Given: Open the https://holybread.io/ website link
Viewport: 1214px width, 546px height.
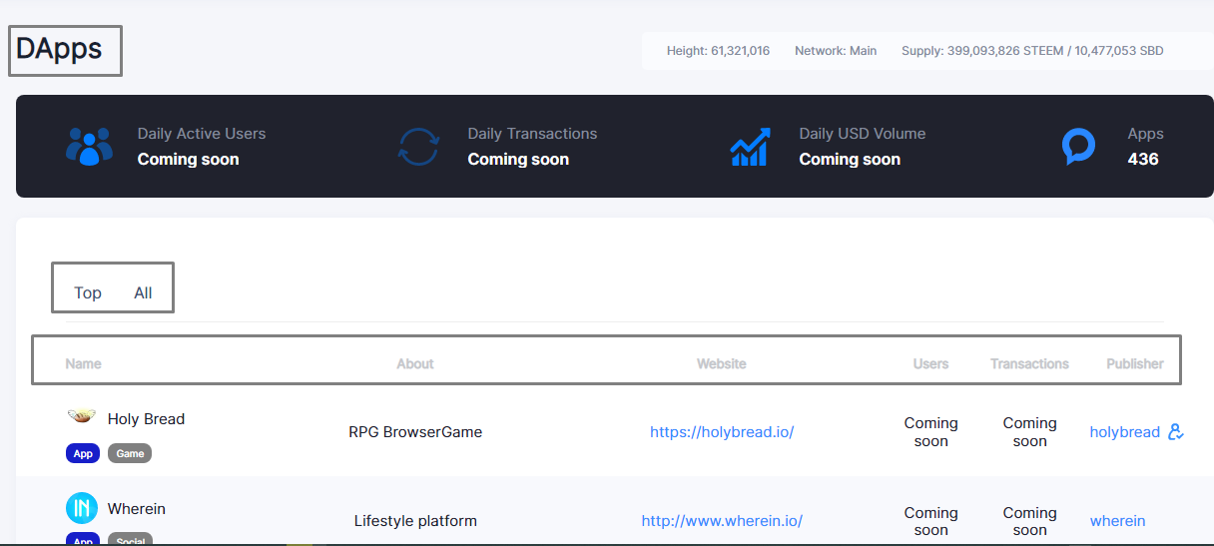Looking at the screenshot, I should click(x=722, y=432).
